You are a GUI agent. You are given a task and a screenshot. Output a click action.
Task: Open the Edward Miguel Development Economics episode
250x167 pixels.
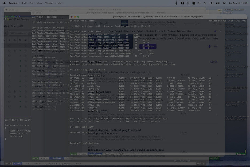click(x=114, y=132)
